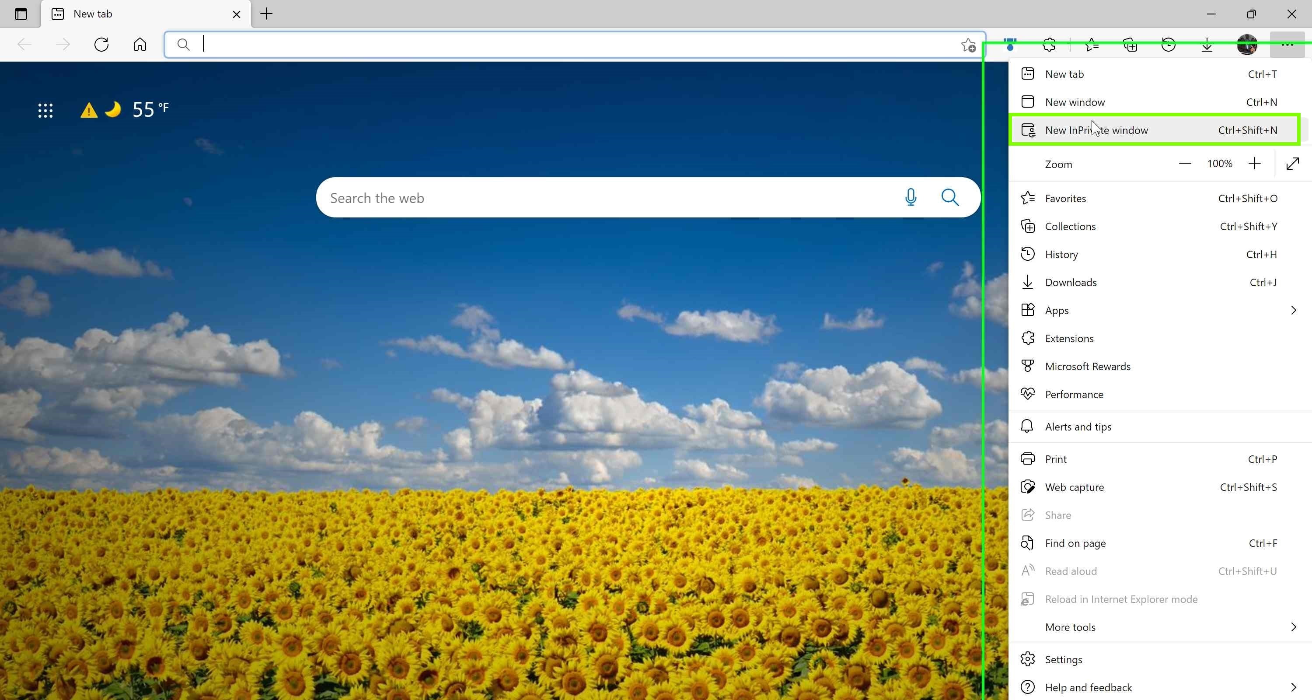The height and width of the screenshot is (700, 1312).
Task: Click the Search the web field
Action: (x=606, y=198)
